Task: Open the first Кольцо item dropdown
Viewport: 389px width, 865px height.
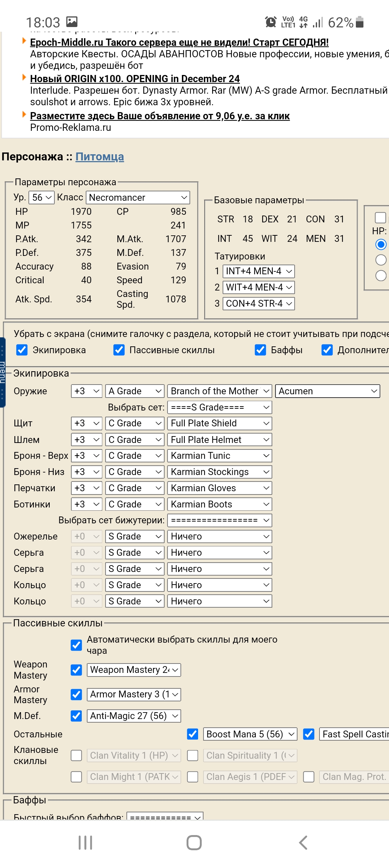Action: [220, 585]
